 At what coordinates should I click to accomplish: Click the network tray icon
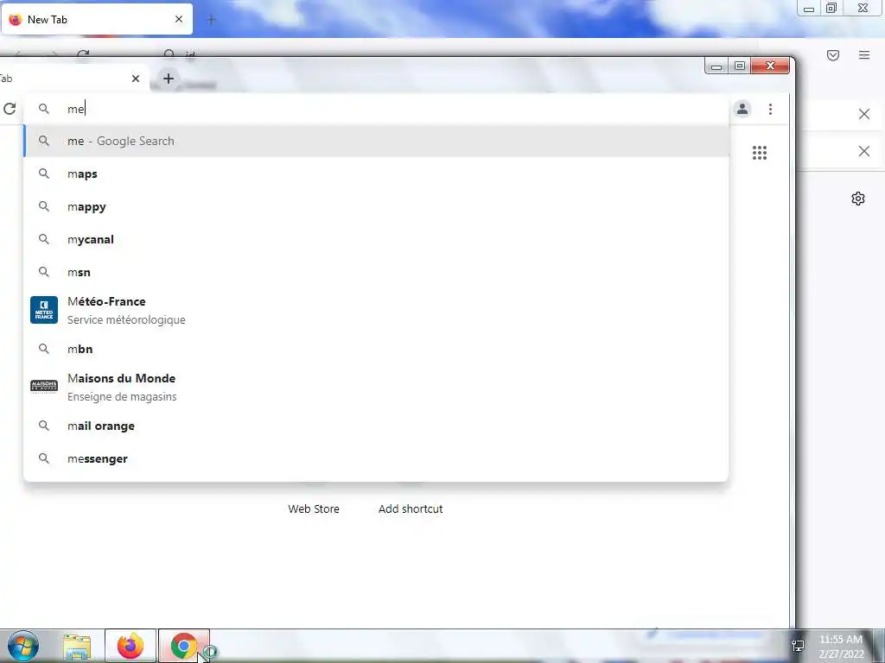798,646
